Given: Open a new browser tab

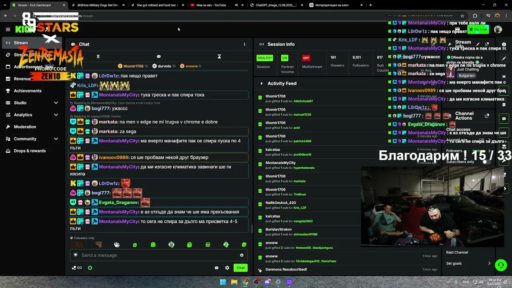Looking at the screenshot, I should click(370, 5).
